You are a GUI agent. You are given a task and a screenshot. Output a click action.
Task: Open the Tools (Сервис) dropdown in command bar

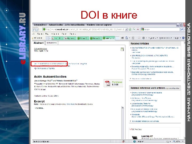177,38
